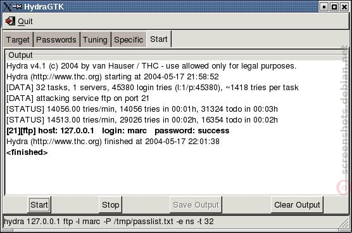Click the greyed Save Output button
Screen dimensions: 352x233
pos(196,204)
